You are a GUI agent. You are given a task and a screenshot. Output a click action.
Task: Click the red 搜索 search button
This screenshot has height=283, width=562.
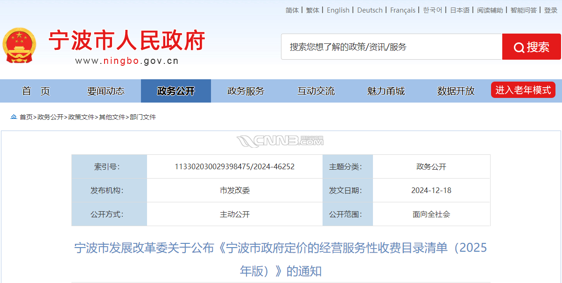click(x=532, y=47)
